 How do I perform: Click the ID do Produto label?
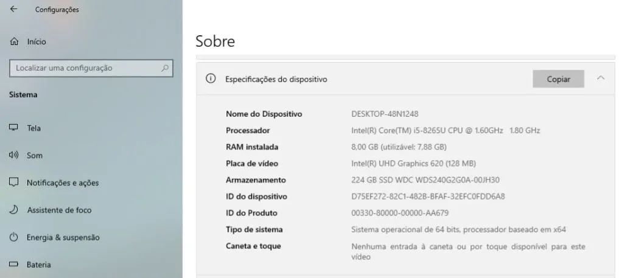pos(251,213)
